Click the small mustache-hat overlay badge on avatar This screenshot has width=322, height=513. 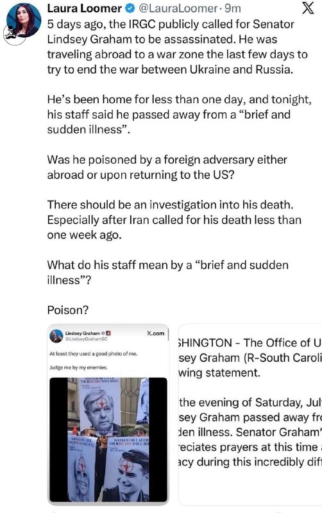pos(13,34)
